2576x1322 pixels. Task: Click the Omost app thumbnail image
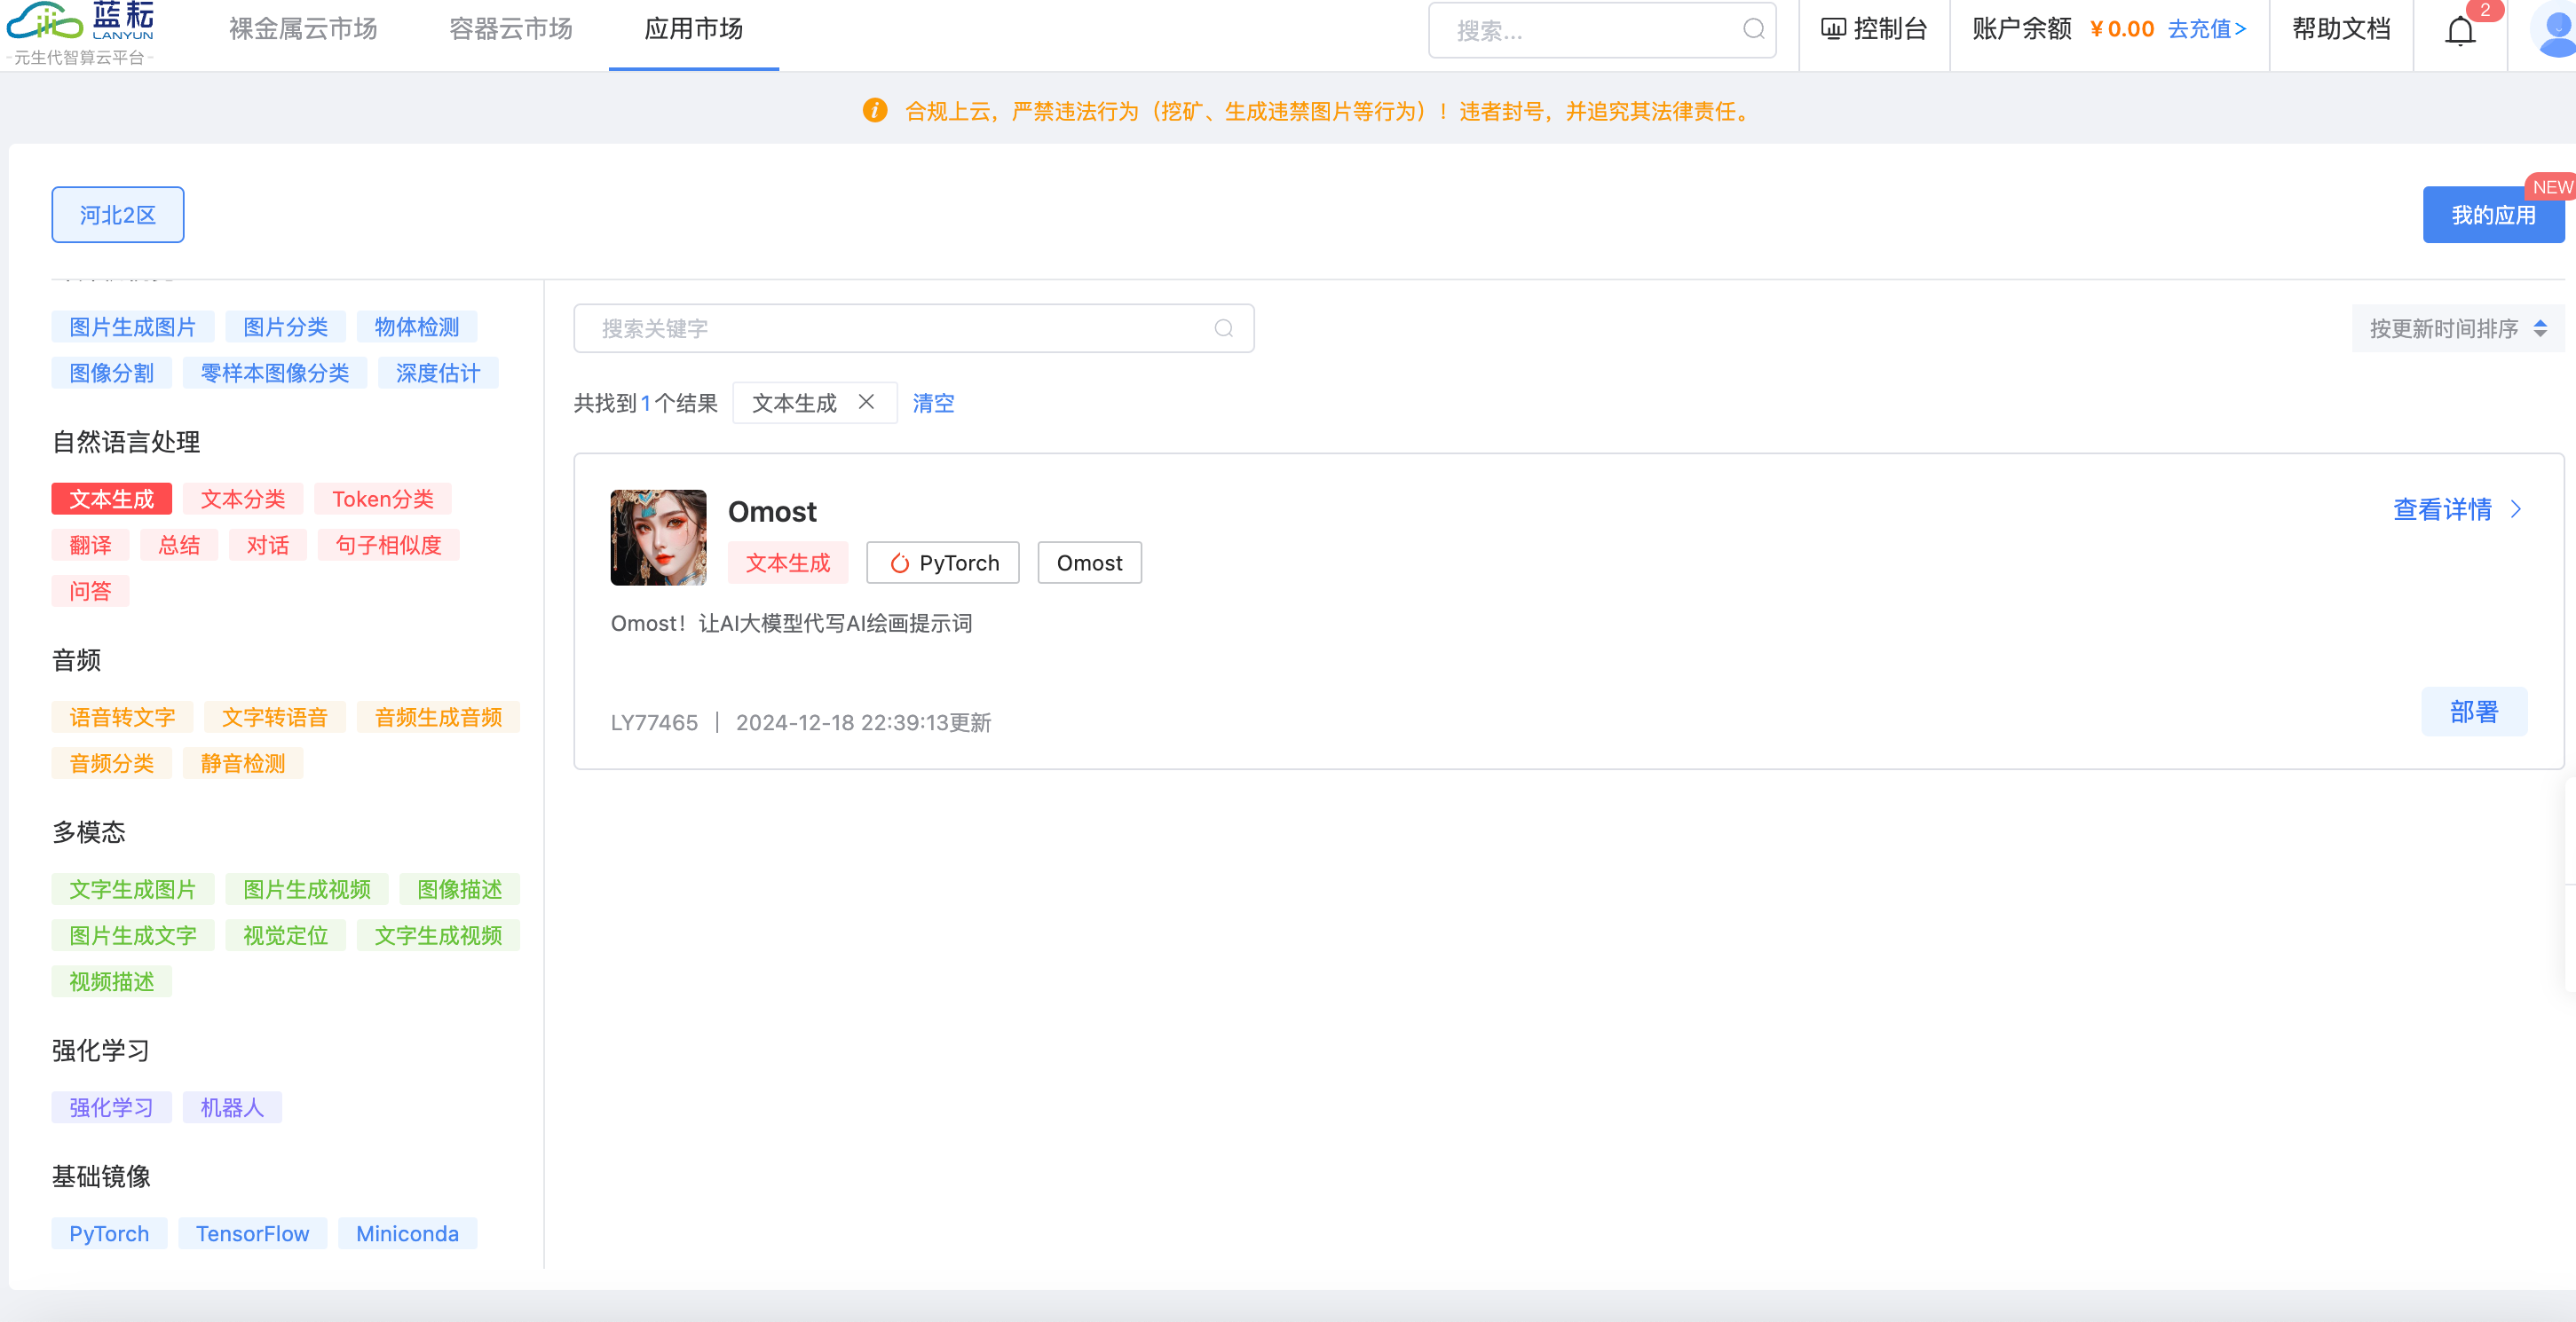(658, 538)
